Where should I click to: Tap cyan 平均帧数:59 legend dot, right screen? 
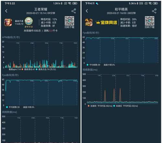point(87,65)
